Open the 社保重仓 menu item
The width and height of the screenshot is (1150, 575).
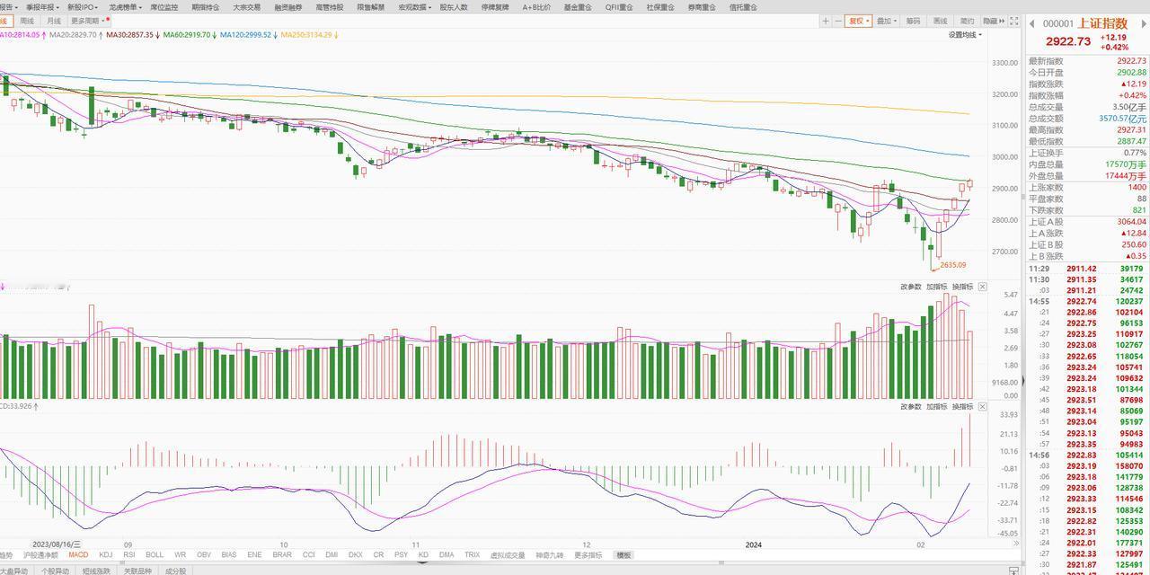tap(660, 6)
